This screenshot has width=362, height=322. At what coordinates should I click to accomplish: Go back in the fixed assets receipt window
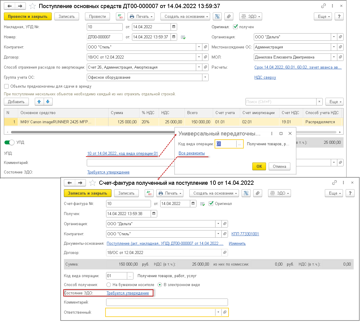point(10,6)
